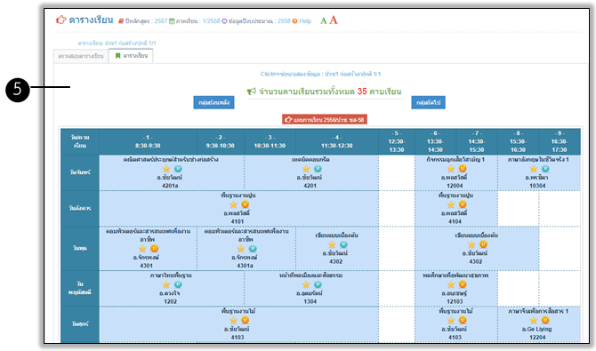Click the star icon in Monday's room 10304 cell
596x351 pixels.
534,169
